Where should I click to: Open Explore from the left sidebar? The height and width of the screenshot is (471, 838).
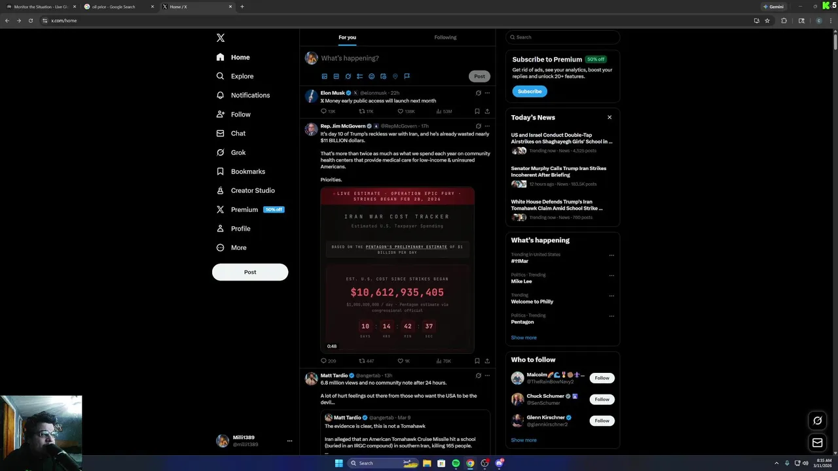[x=235, y=76]
